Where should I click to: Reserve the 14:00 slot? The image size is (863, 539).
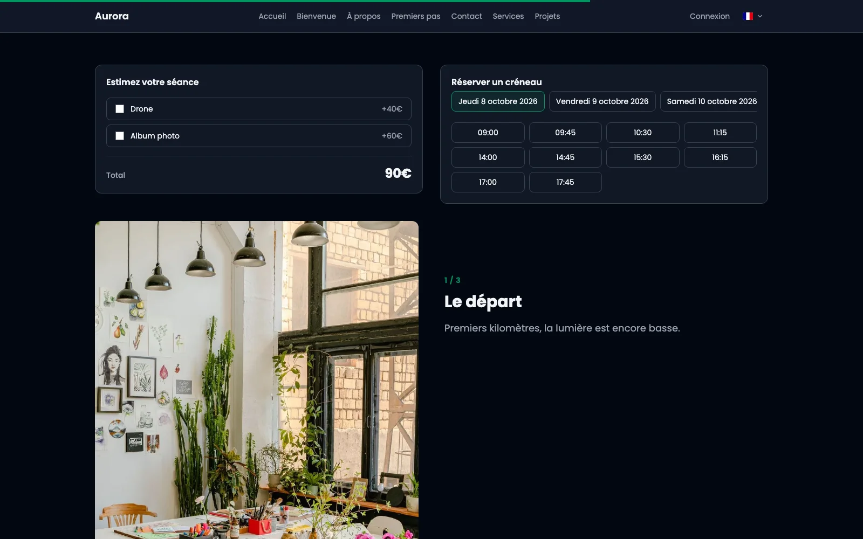pyautogui.click(x=488, y=157)
